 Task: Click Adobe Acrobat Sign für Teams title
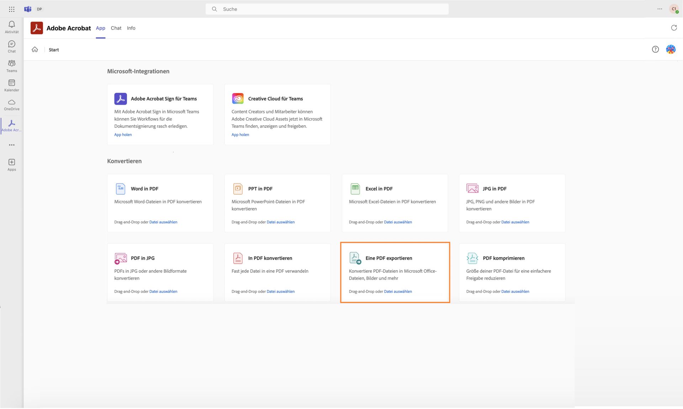(x=164, y=99)
